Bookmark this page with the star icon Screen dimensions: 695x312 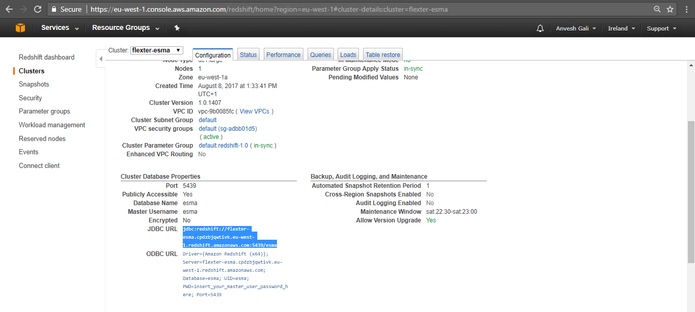coord(670,9)
